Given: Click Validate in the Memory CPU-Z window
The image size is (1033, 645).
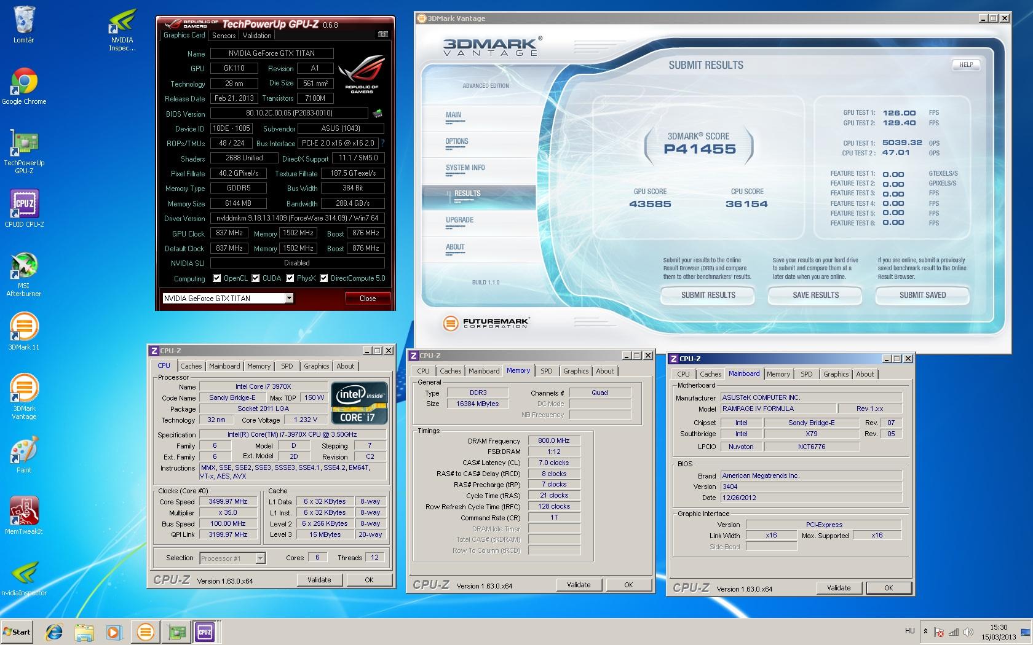Looking at the screenshot, I should (x=579, y=585).
